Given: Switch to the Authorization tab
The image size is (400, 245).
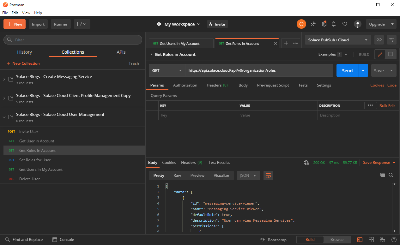Looking at the screenshot, I should (x=185, y=85).
